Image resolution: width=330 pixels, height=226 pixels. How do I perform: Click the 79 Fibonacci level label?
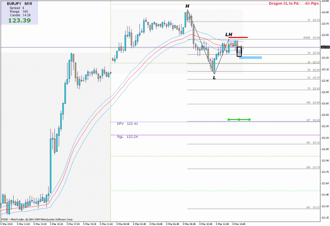coord(314,89)
